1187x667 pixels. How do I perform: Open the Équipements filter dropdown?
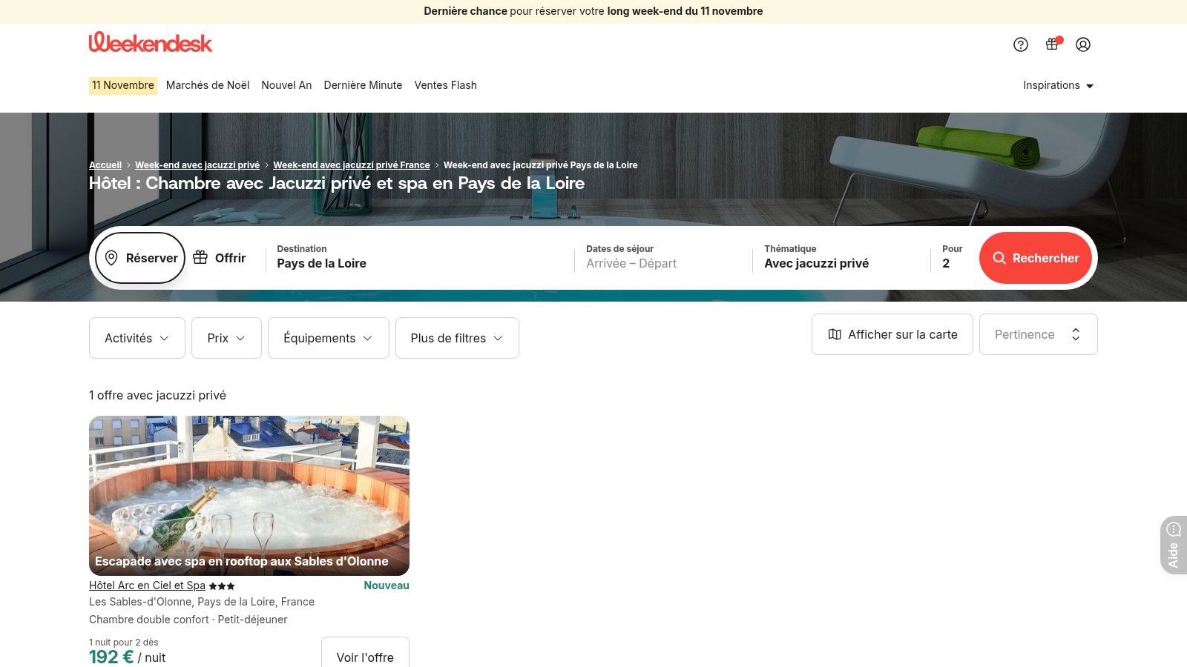pyautogui.click(x=329, y=338)
